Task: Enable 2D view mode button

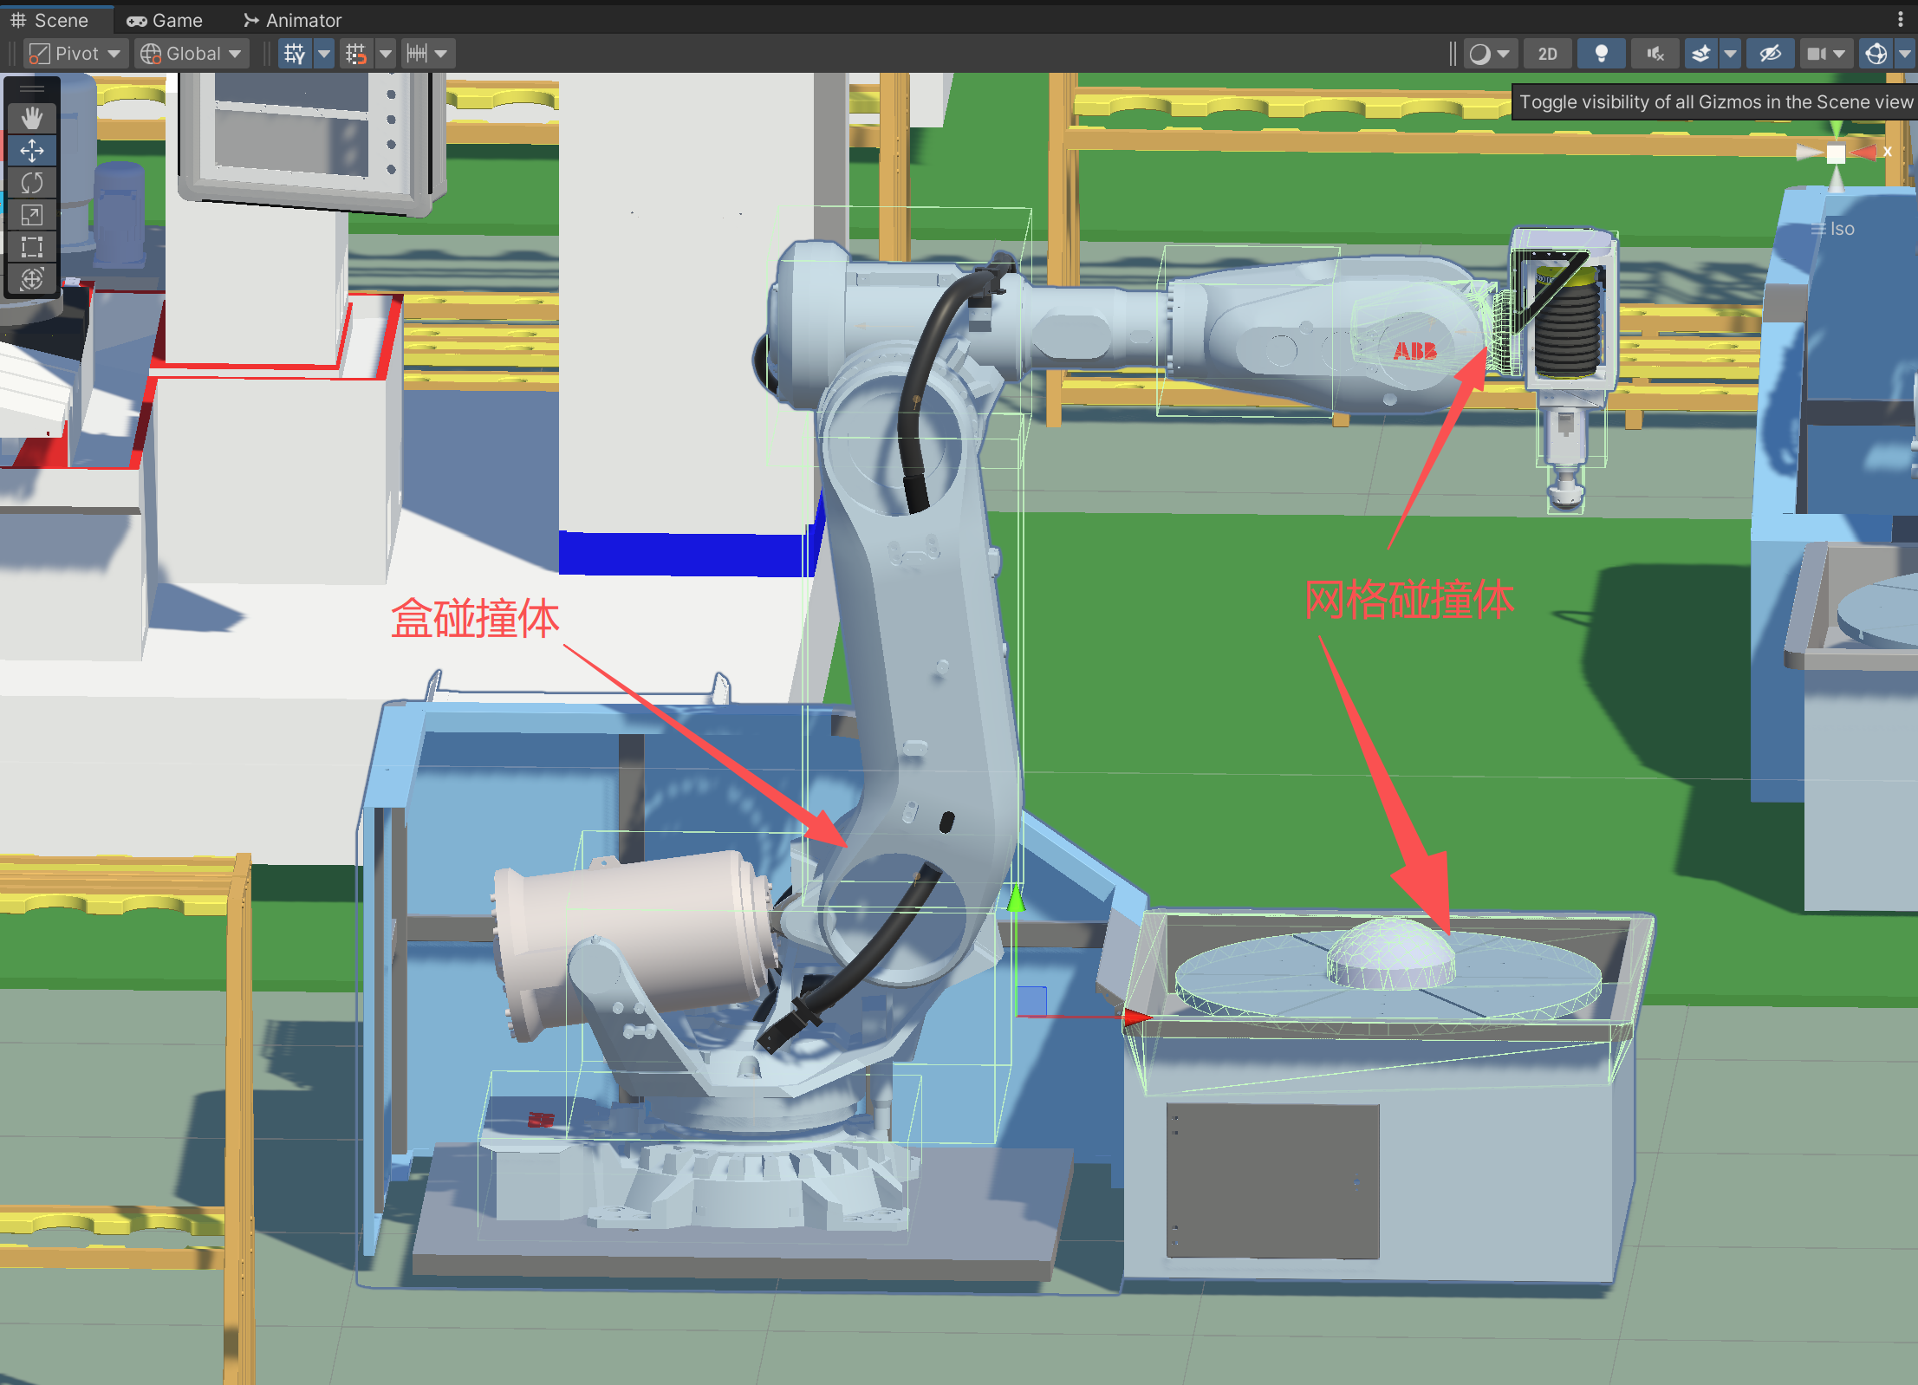Action: pos(1547,54)
